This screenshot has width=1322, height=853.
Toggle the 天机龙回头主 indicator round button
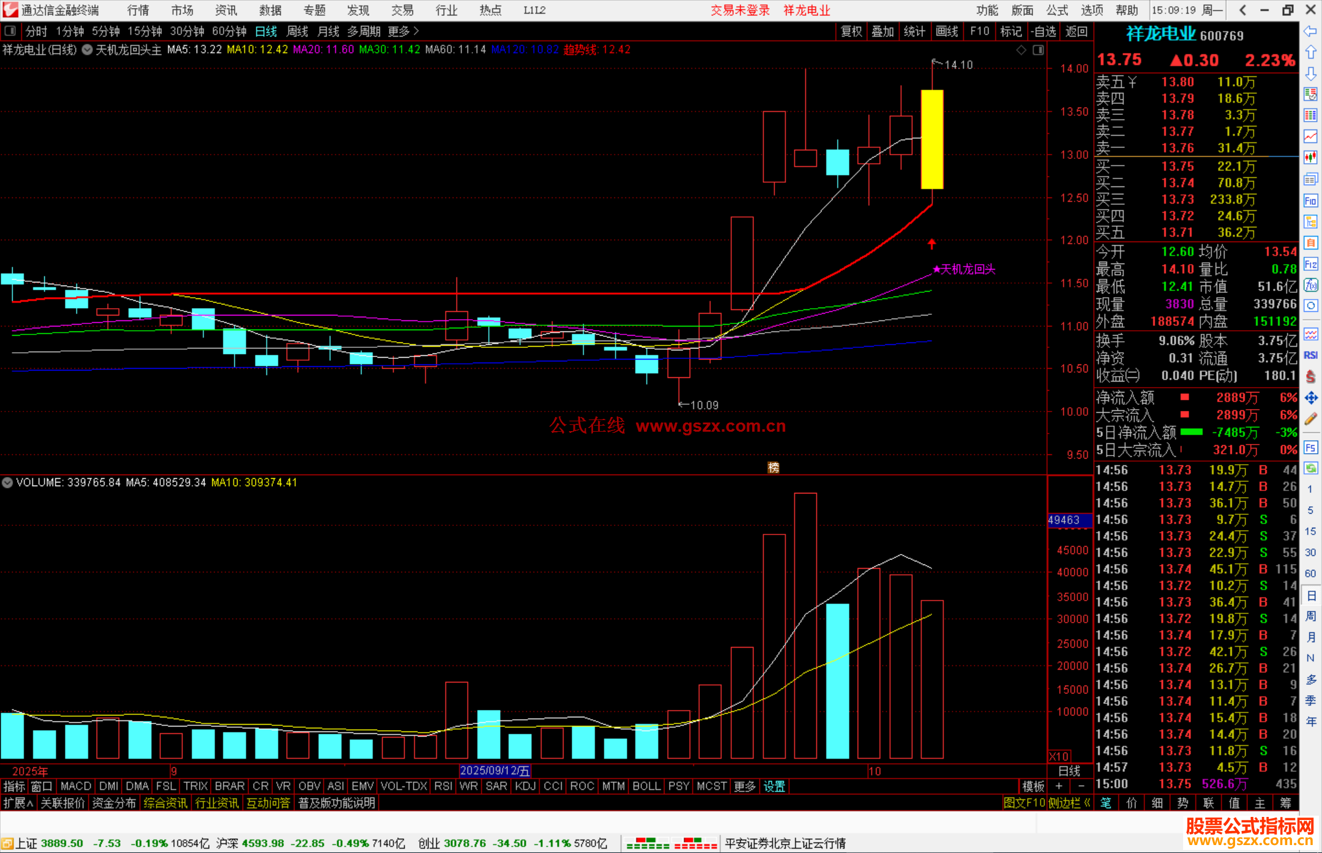tap(88, 50)
